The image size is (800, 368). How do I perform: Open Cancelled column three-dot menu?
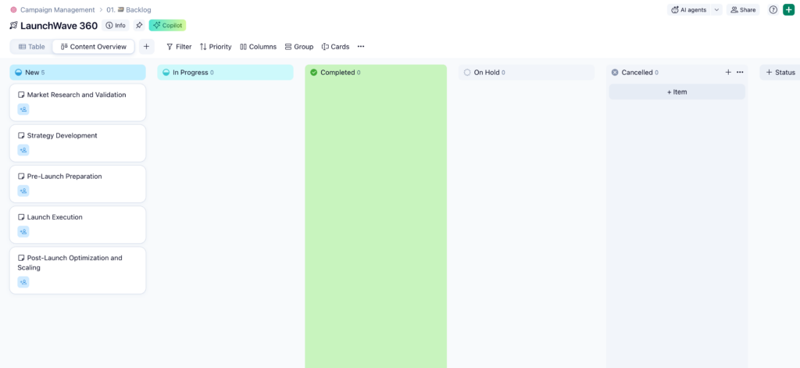click(740, 73)
